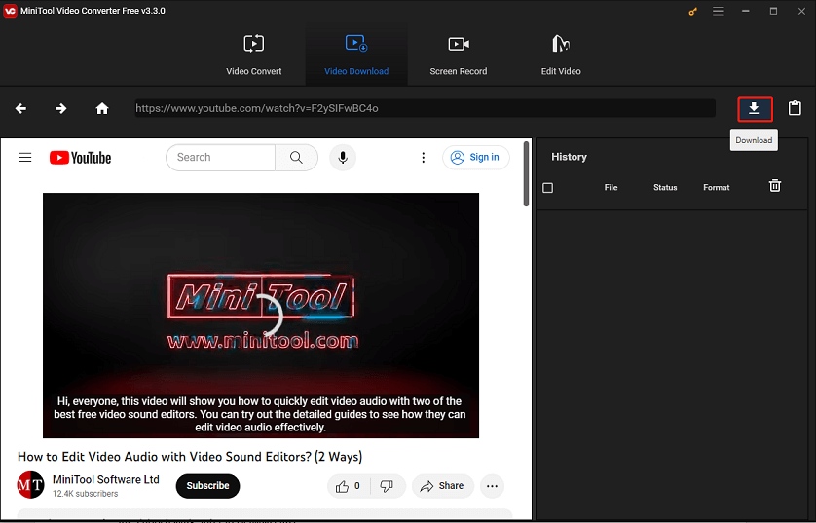Click the MiniTool app logo
This screenshot has height=523, width=816.
click(x=10, y=11)
